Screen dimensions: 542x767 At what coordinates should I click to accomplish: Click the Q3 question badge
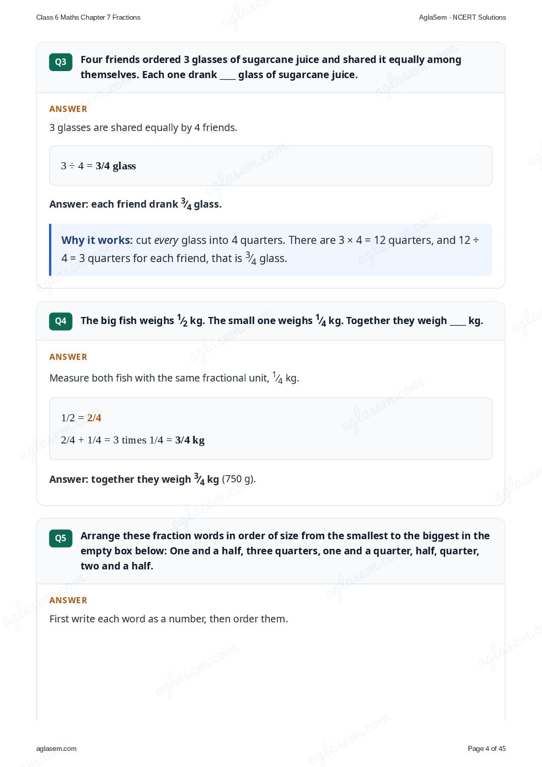(x=60, y=62)
